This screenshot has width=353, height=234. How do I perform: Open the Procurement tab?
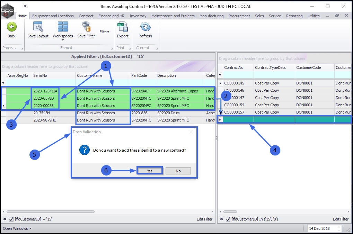click(239, 16)
